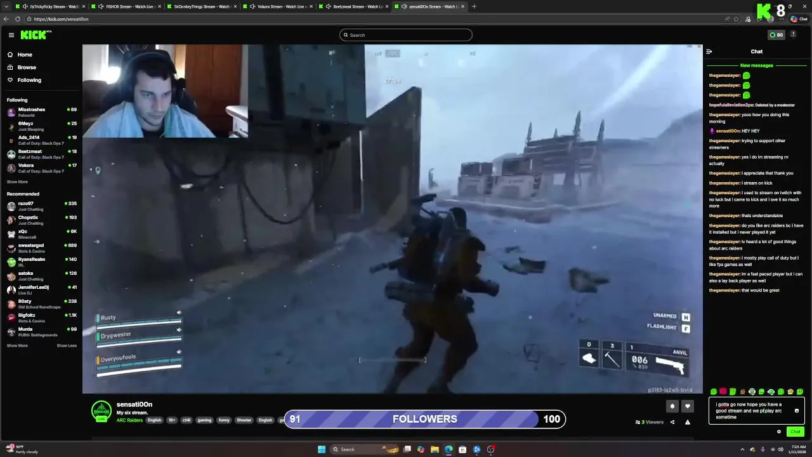Mute the sensati00n Stream tab audio
This screenshot has height=457, width=812.
click(404, 6)
